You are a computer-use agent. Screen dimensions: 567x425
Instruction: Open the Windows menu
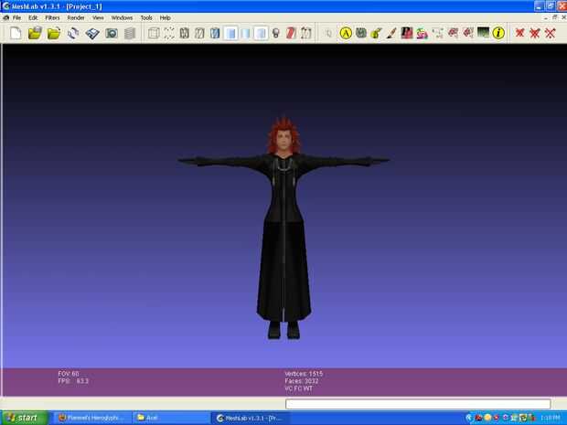pos(122,17)
